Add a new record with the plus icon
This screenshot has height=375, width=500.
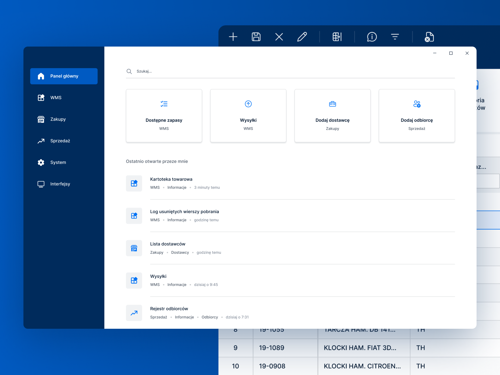pyautogui.click(x=233, y=37)
